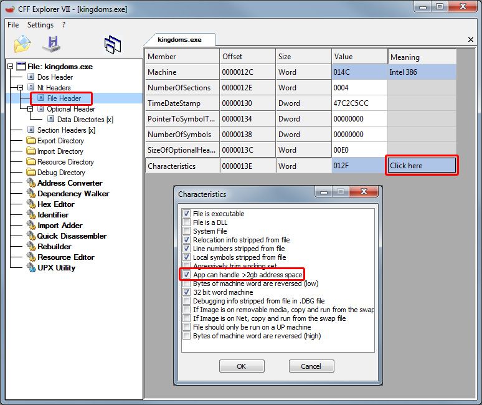Toggle 'App can handle >2gb address space' checkbox

click(x=187, y=275)
